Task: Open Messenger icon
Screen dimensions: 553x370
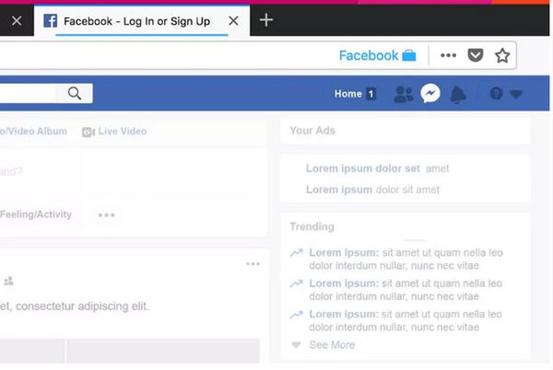Action: click(430, 93)
